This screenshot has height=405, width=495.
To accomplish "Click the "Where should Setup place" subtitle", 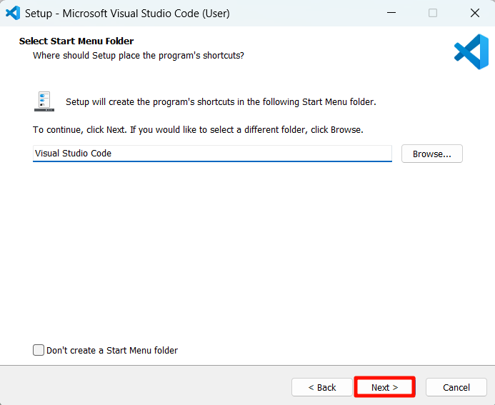I will [139, 55].
